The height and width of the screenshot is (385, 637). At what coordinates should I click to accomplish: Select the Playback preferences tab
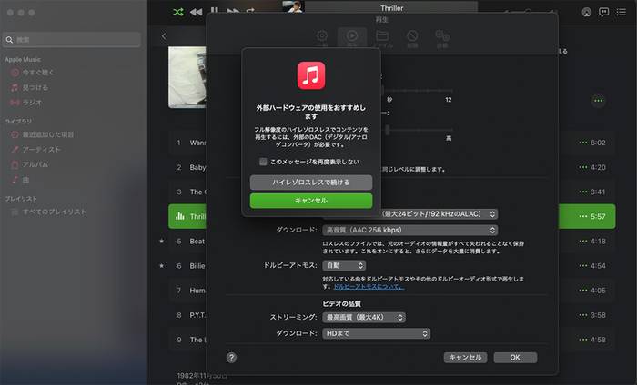pos(352,38)
